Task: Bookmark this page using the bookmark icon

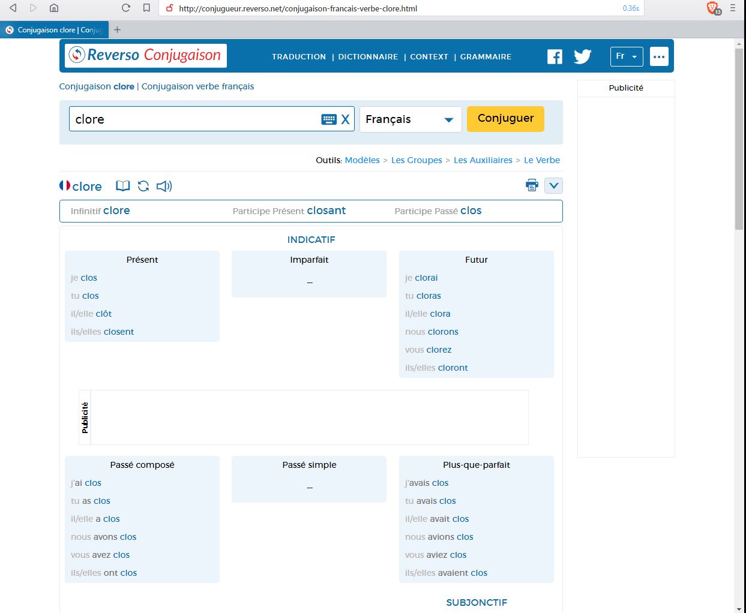Action: point(146,8)
